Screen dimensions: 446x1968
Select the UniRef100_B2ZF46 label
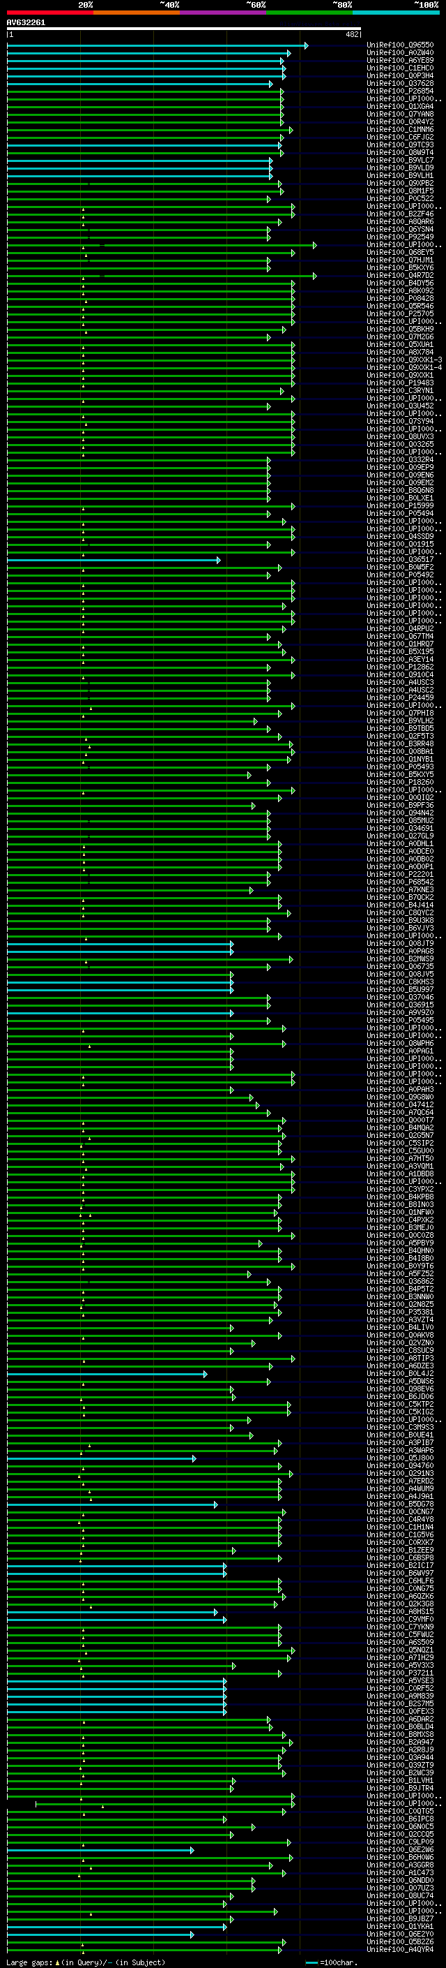[400, 214]
